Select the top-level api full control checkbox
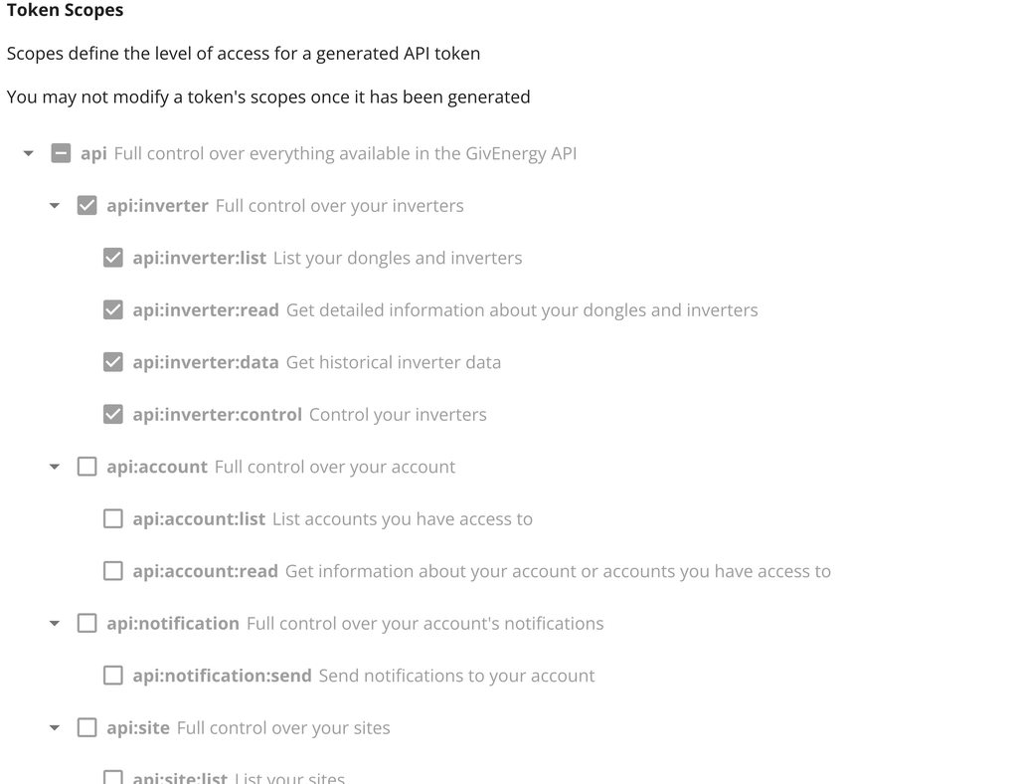 [61, 153]
